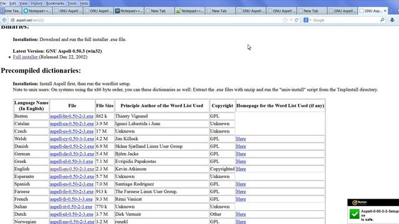Click the 'Santiago Rodriguez' author cell
Screen dimensions: 399x224
162,184
